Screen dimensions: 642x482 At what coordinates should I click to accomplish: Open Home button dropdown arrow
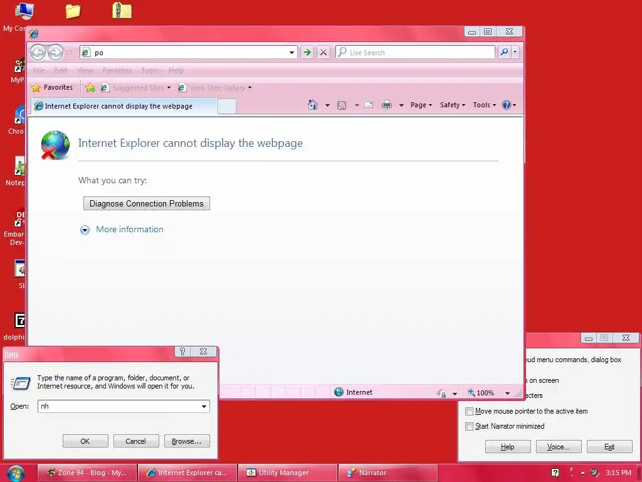tap(327, 105)
